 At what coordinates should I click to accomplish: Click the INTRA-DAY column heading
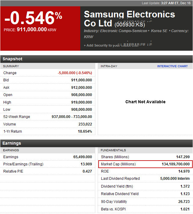click(109, 66)
